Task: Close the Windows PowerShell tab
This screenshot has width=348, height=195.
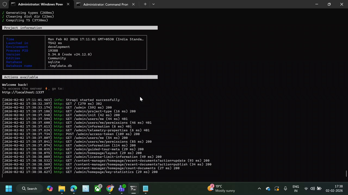Action: [x=68, y=4]
